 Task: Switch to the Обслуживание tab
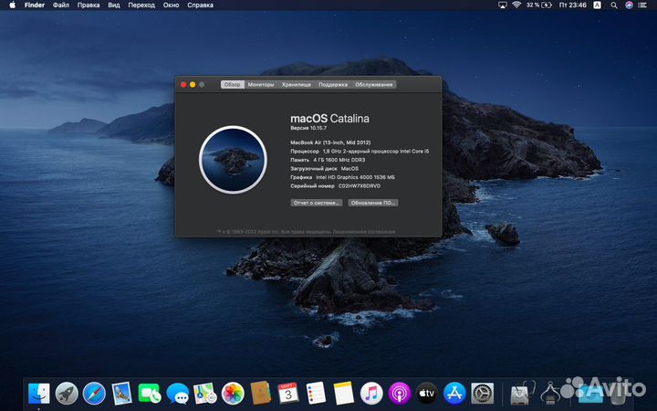coord(374,84)
